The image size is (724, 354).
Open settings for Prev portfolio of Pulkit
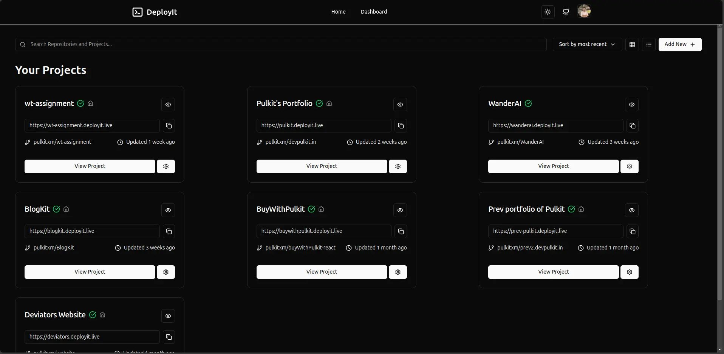[x=629, y=272]
